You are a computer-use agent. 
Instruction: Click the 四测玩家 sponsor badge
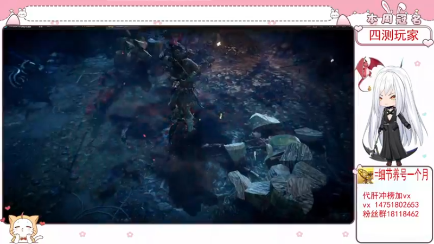pyautogui.click(x=394, y=35)
